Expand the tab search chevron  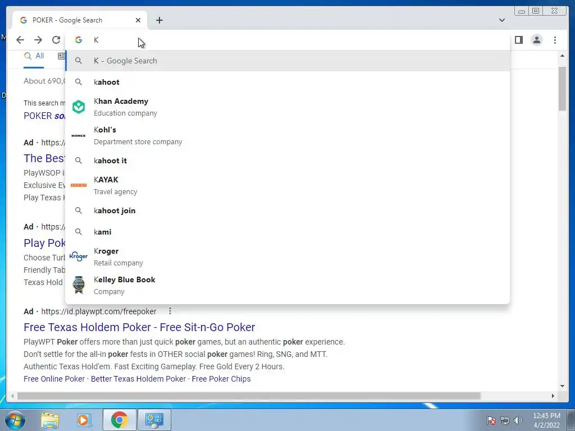click(501, 20)
